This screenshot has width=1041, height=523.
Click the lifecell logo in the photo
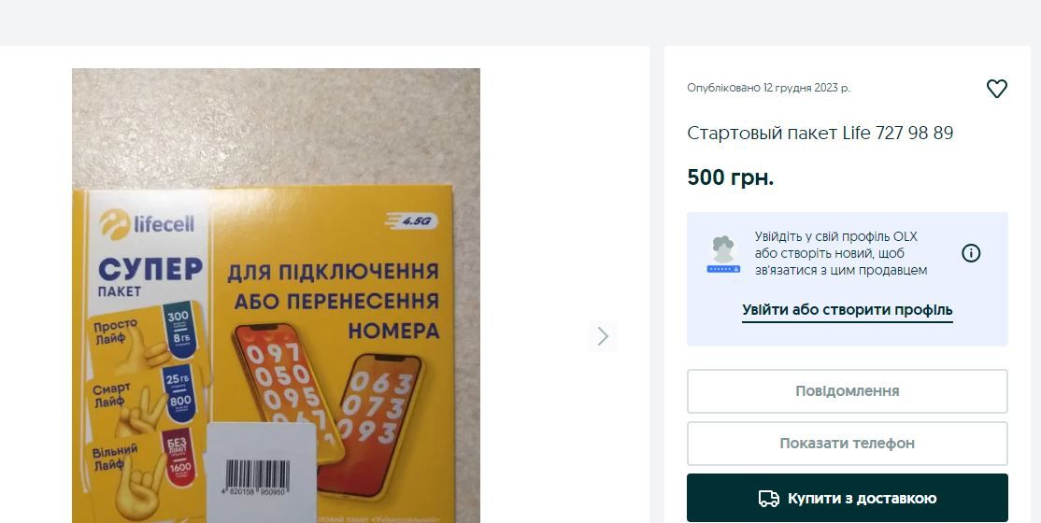[148, 223]
